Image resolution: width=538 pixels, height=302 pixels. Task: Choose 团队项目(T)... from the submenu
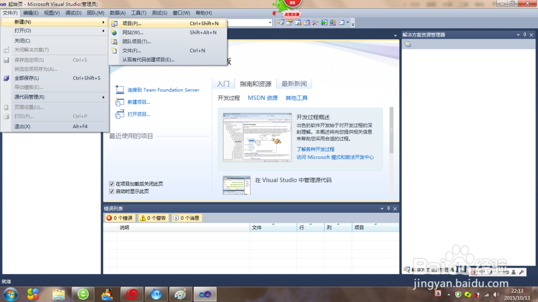point(168,41)
